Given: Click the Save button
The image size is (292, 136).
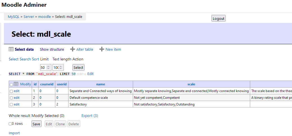Looking at the screenshot, I should pos(36,124).
